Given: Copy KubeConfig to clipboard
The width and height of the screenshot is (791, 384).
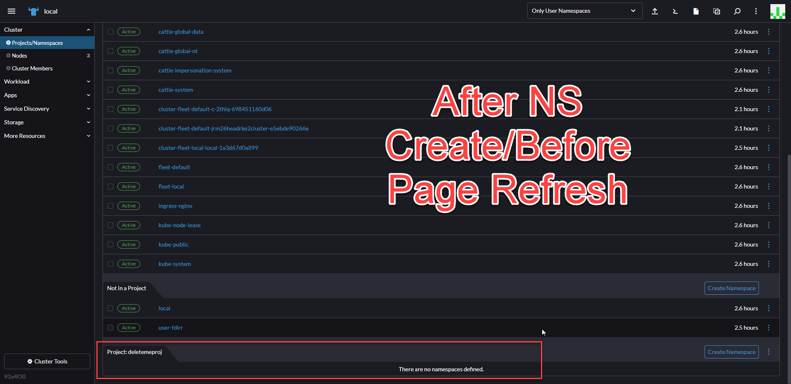Looking at the screenshot, I should coord(716,11).
